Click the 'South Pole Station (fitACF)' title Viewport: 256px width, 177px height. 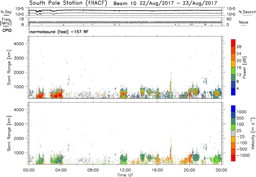(x=68, y=3)
